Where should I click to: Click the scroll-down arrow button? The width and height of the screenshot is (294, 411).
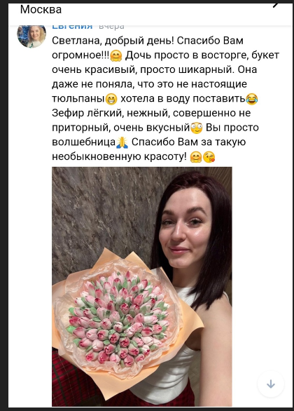click(271, 384)
